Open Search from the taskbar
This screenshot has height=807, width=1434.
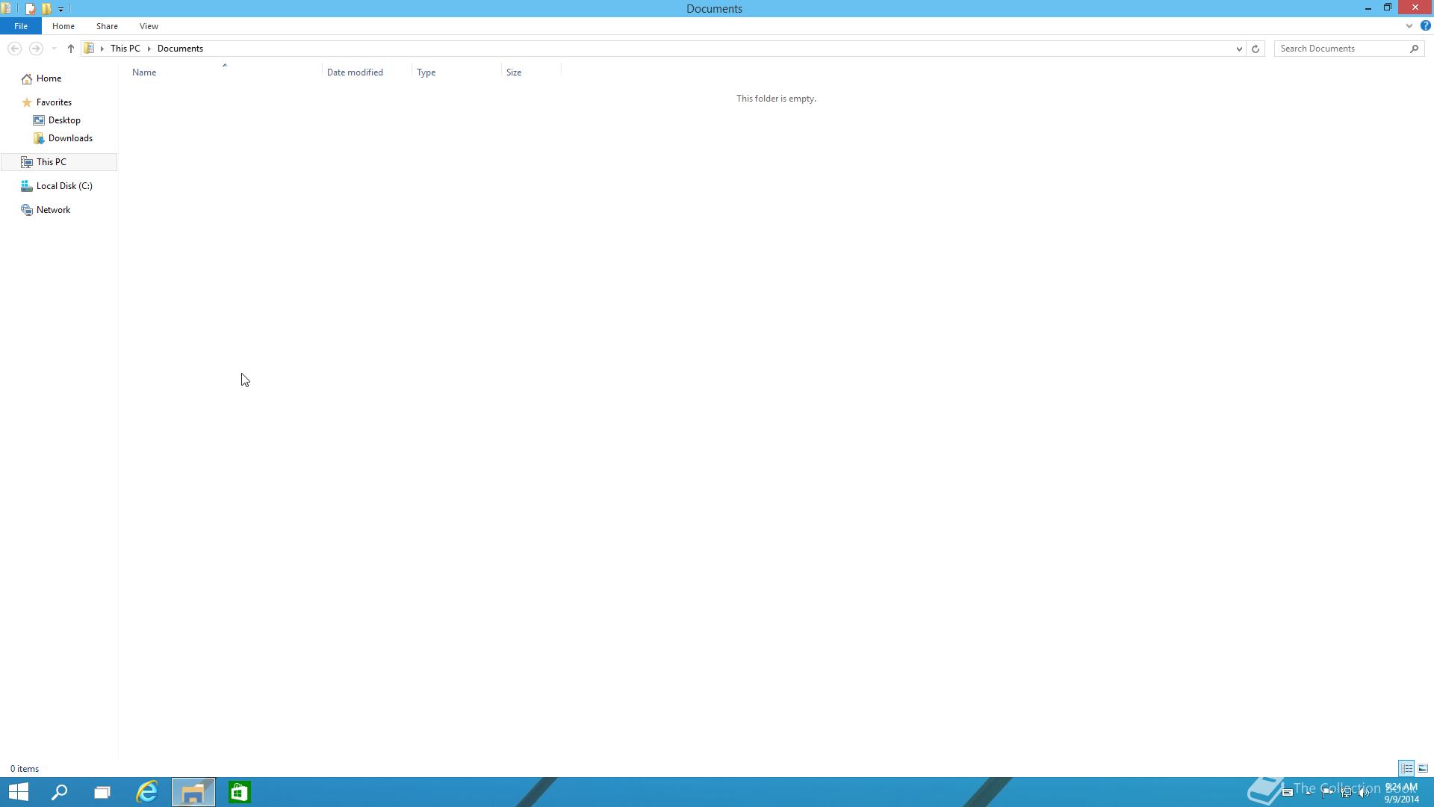coord(59,792)
